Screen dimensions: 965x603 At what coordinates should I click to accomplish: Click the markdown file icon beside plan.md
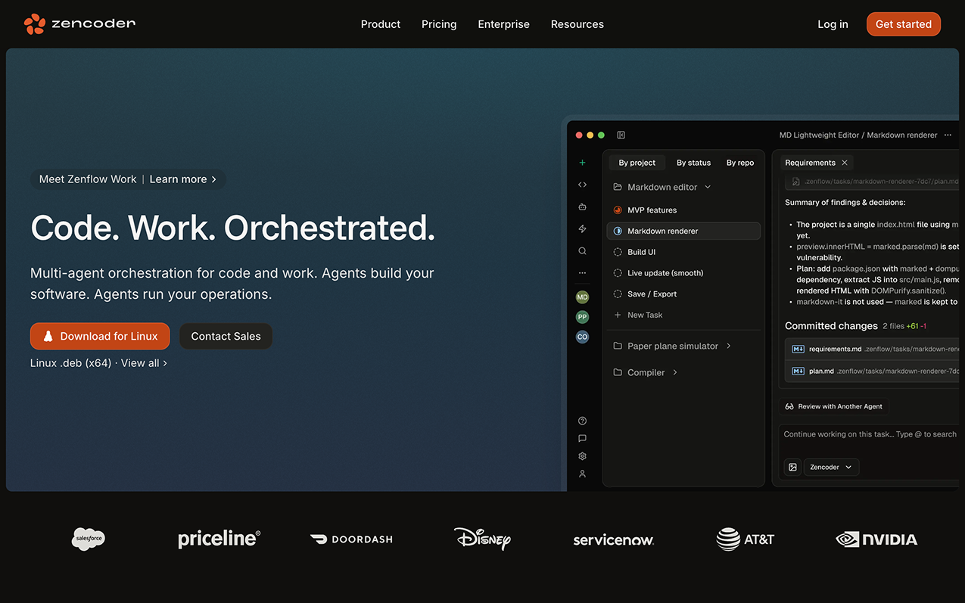pyautogui.click(x=798, y=371)
